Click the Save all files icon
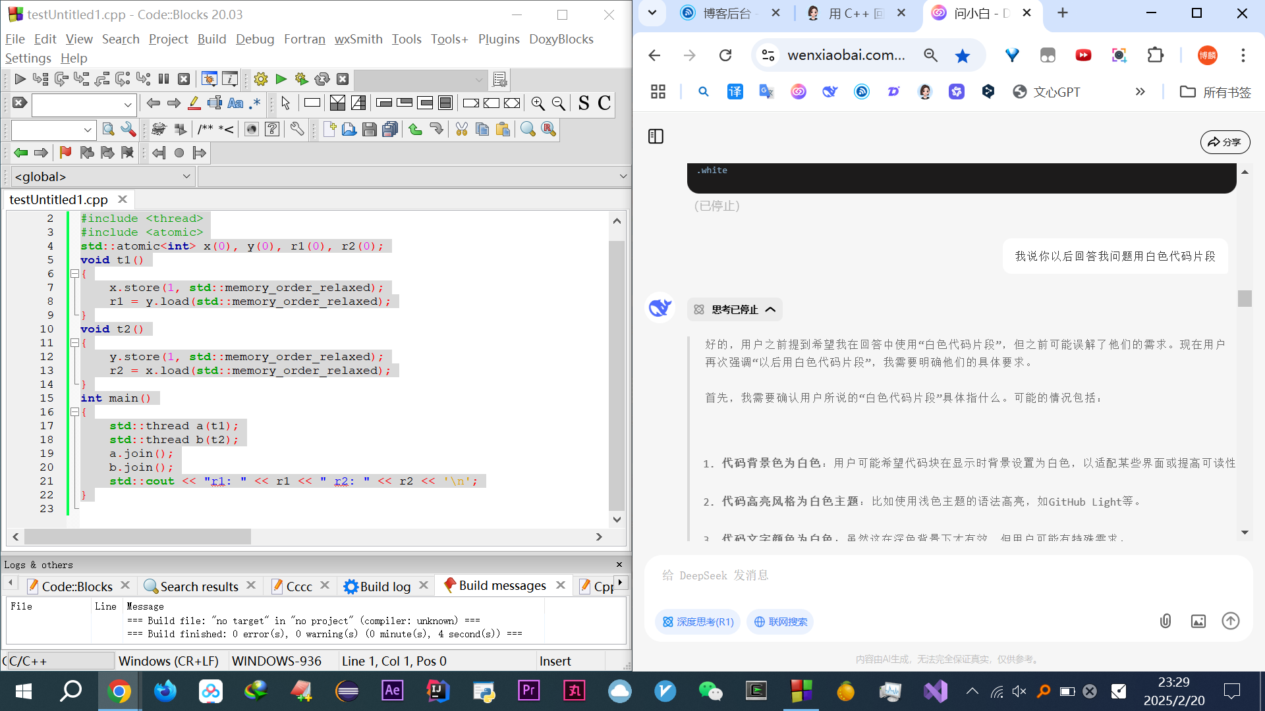The height and width of the screenshot is (711, 1265). (390, 129)
